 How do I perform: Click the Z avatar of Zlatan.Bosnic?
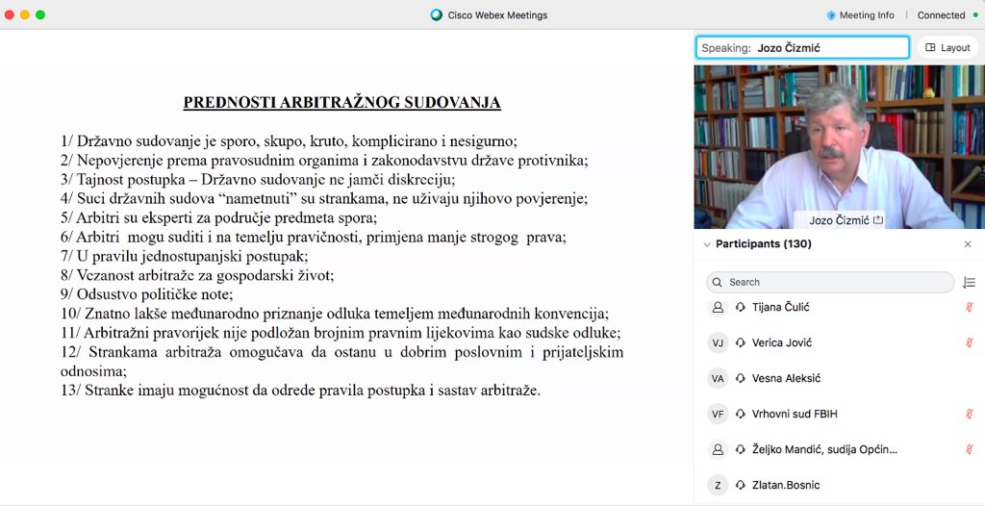point(717,485)
